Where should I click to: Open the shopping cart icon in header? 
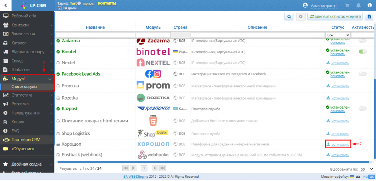pos(347,5)
